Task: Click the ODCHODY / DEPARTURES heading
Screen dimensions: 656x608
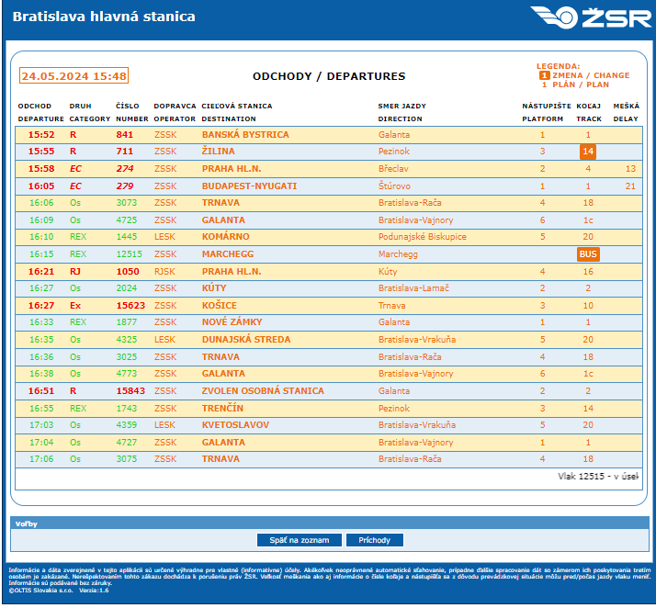Action: tap(328, 76)
